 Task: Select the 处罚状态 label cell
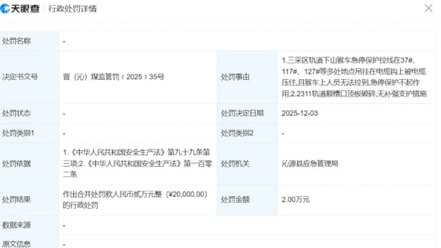[x=30, y=113]
